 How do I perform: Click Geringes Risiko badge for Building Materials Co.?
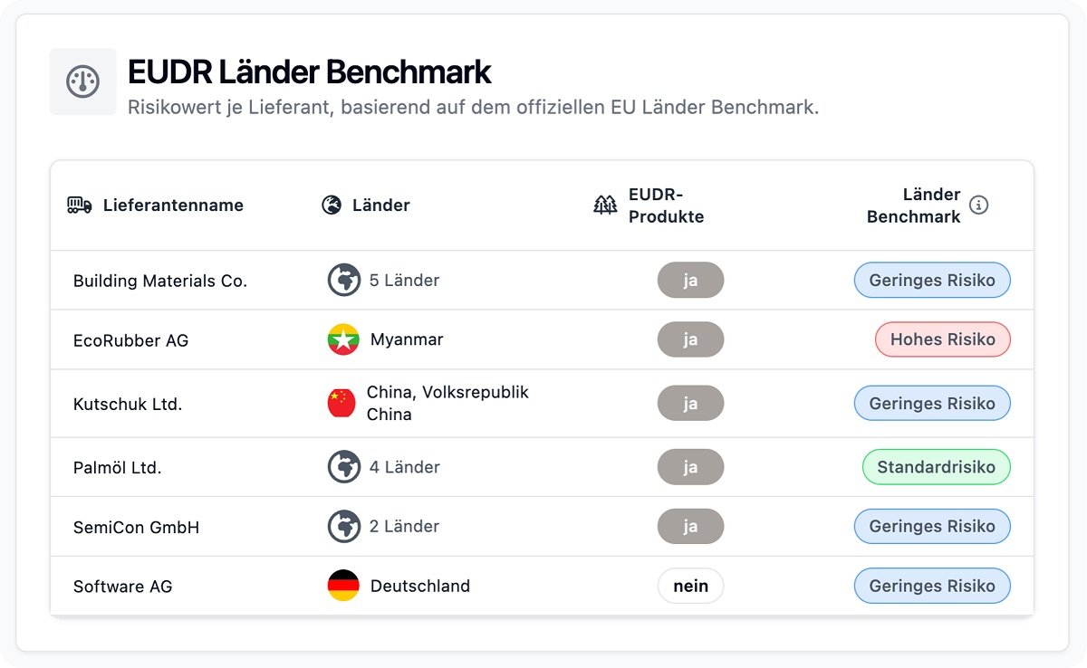pos(932,281)
